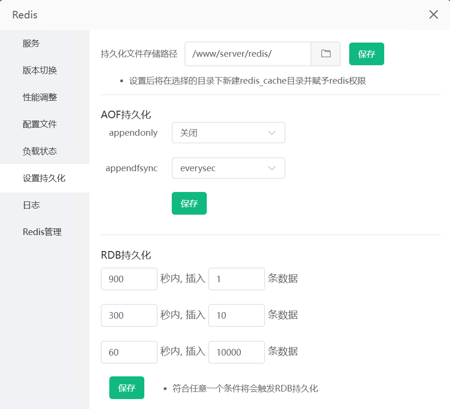Click the appendfsync label

point(132,168)
